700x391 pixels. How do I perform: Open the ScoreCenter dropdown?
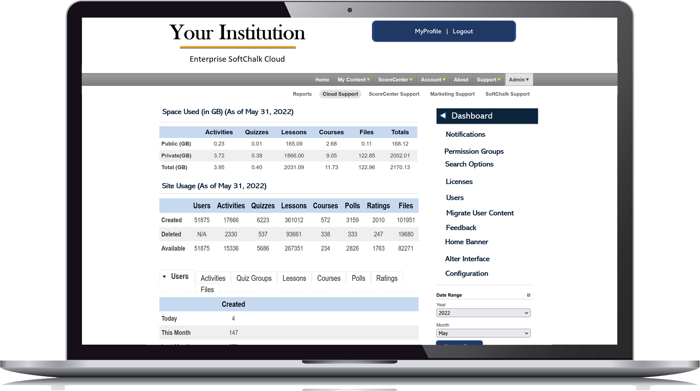[x=395, y=79]
